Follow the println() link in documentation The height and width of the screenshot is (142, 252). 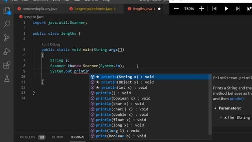[x=236, y=99]
